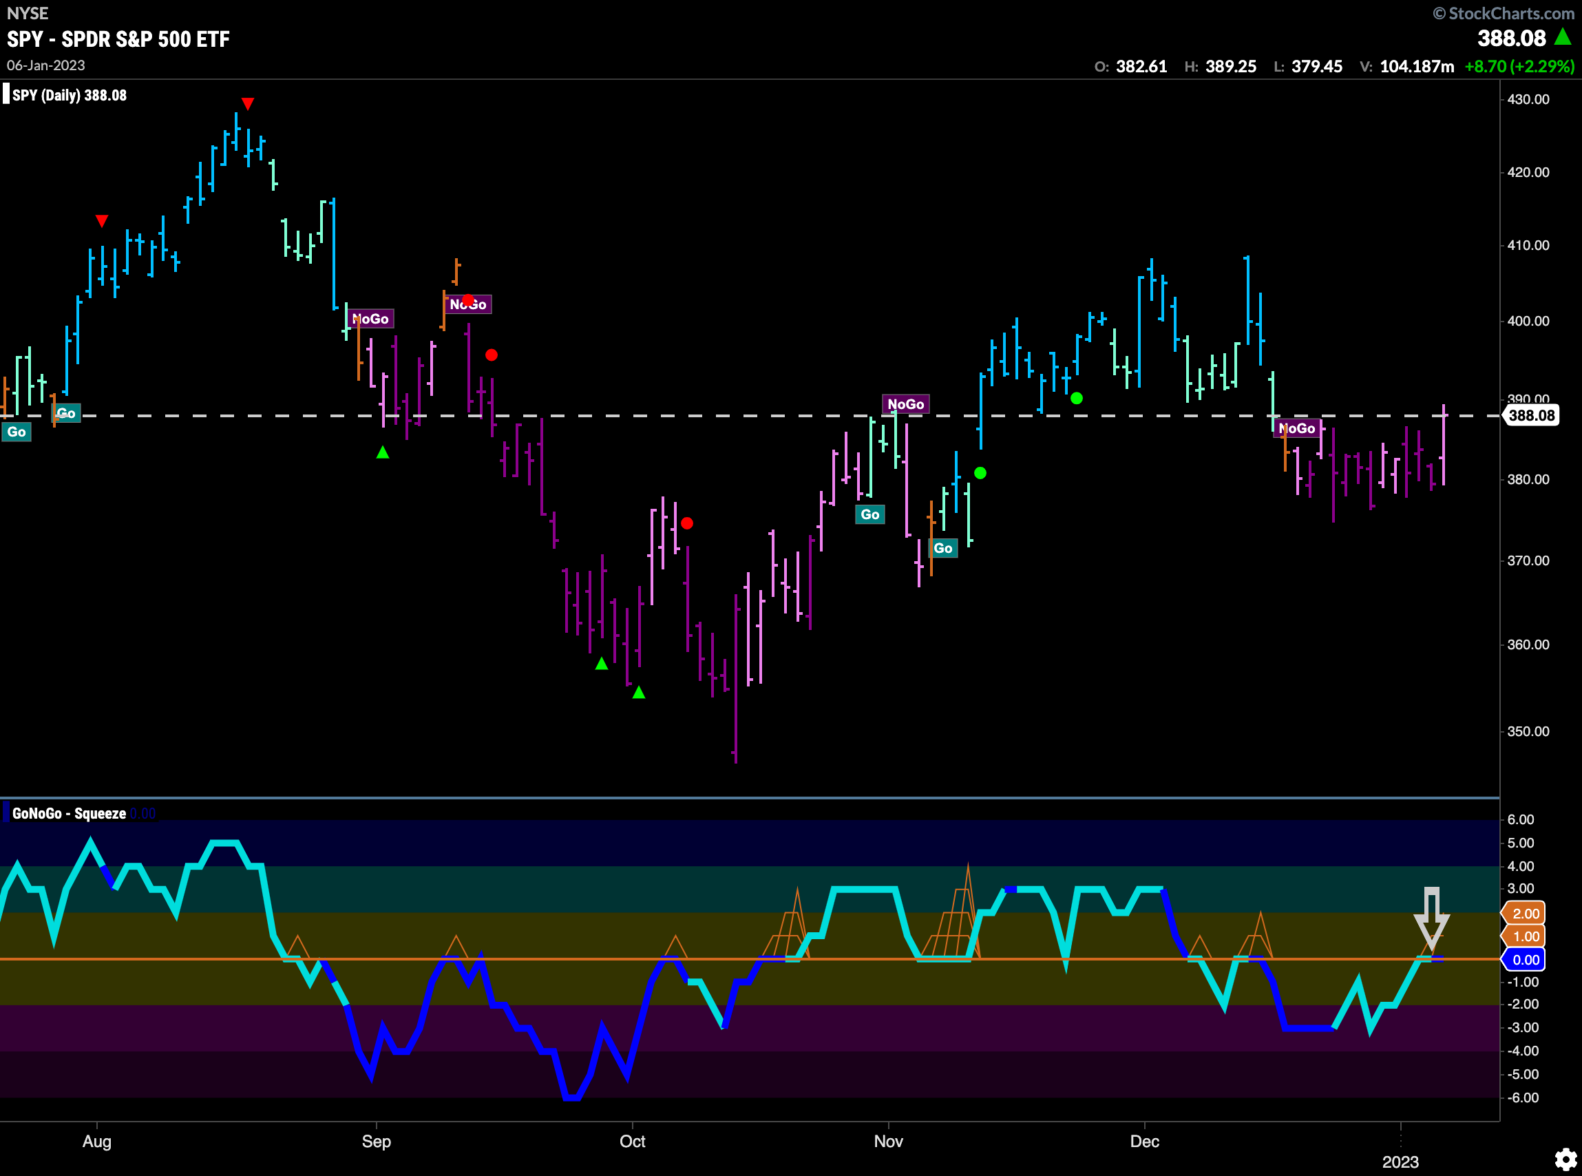Click the high value 389.25
Viewport: 1582px width, 1176px height.
click(x=1231, y=66)
